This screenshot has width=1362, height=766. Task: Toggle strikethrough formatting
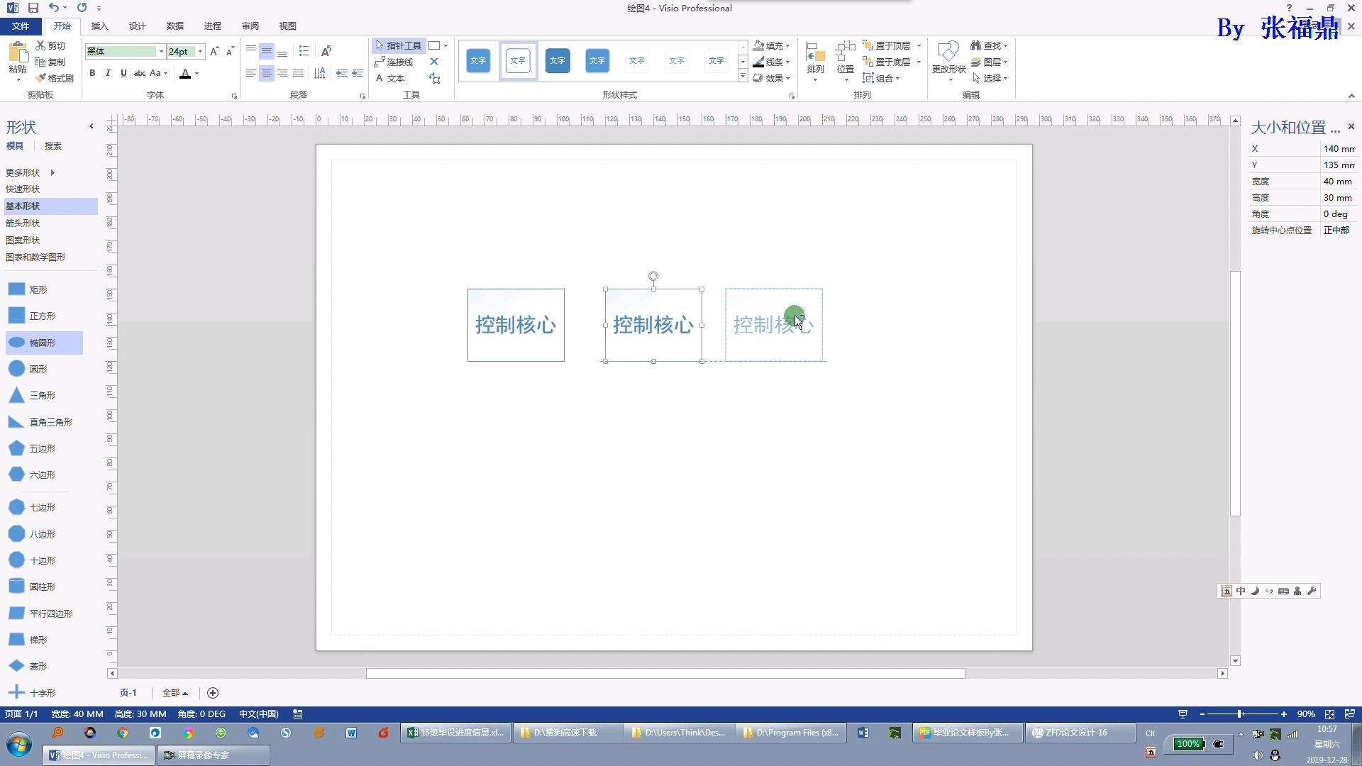pyautogui.click(x=140, y=73)
